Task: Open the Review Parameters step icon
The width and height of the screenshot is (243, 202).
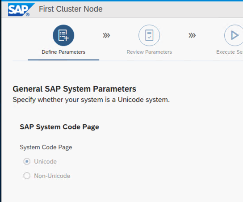Action: (149, 35)
